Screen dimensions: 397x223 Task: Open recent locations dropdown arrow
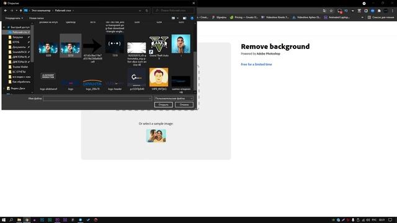pos(17,11)
